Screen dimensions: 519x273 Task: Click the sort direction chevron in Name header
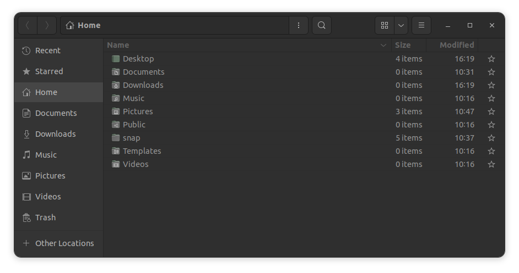click(x=383, y=45)
